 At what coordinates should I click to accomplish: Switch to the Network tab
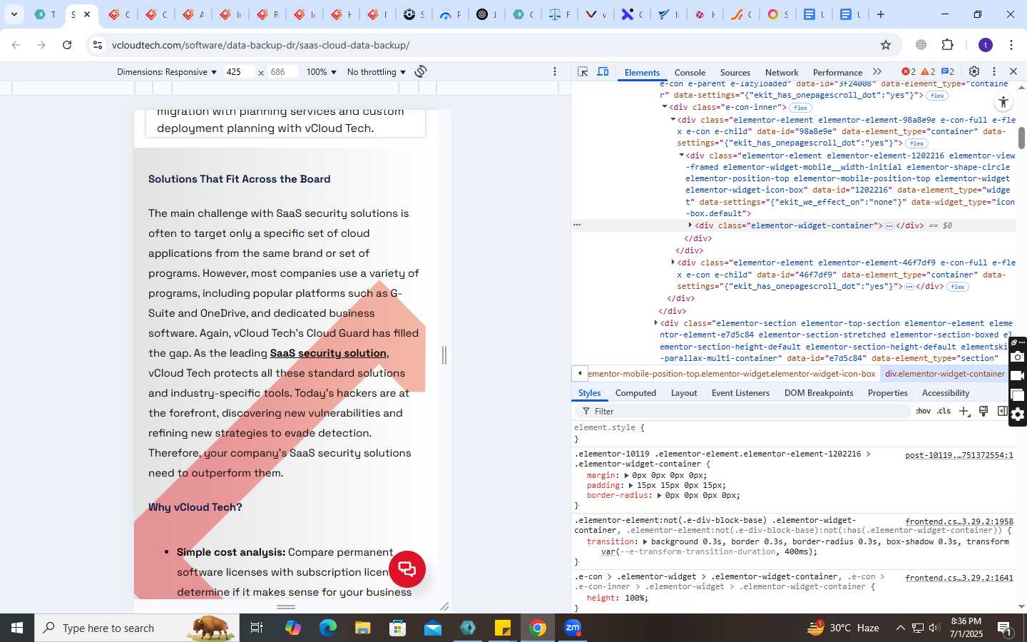[782, 72]
